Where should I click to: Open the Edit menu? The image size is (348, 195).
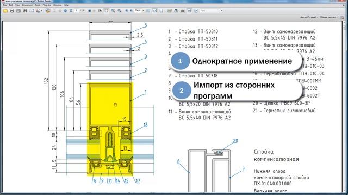click(11, 5)
